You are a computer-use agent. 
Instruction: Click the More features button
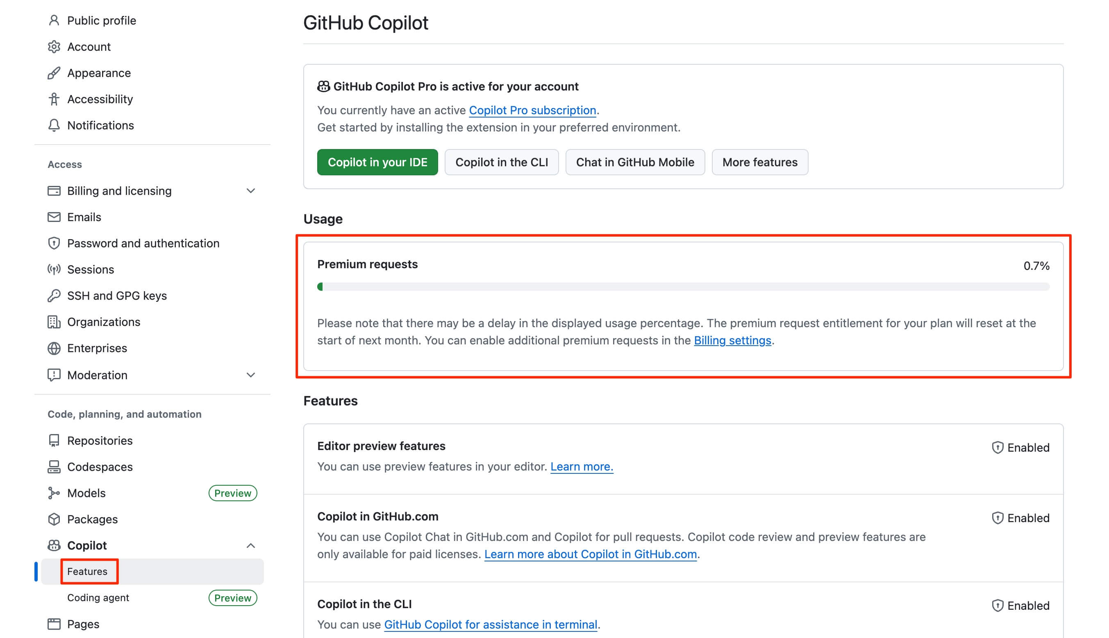click(760, 163)
